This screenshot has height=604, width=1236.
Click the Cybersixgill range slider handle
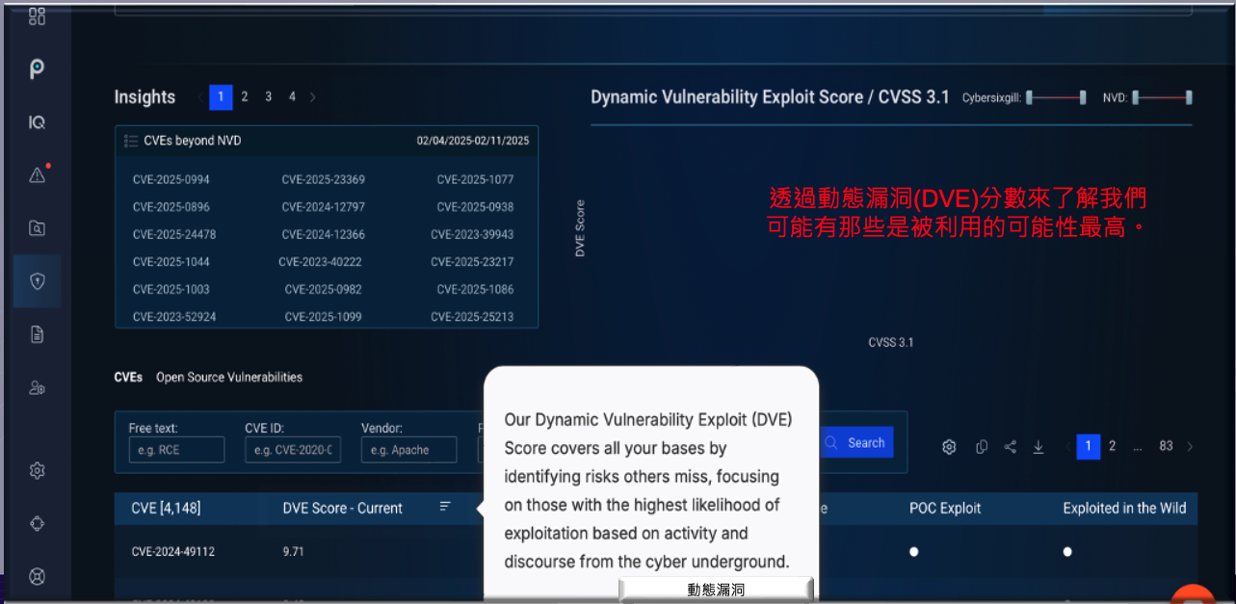click(1030, 97)
